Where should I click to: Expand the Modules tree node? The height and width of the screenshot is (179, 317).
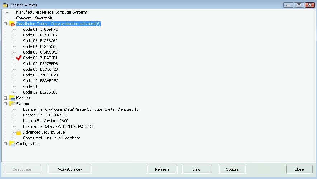click(x=5, y=98)
